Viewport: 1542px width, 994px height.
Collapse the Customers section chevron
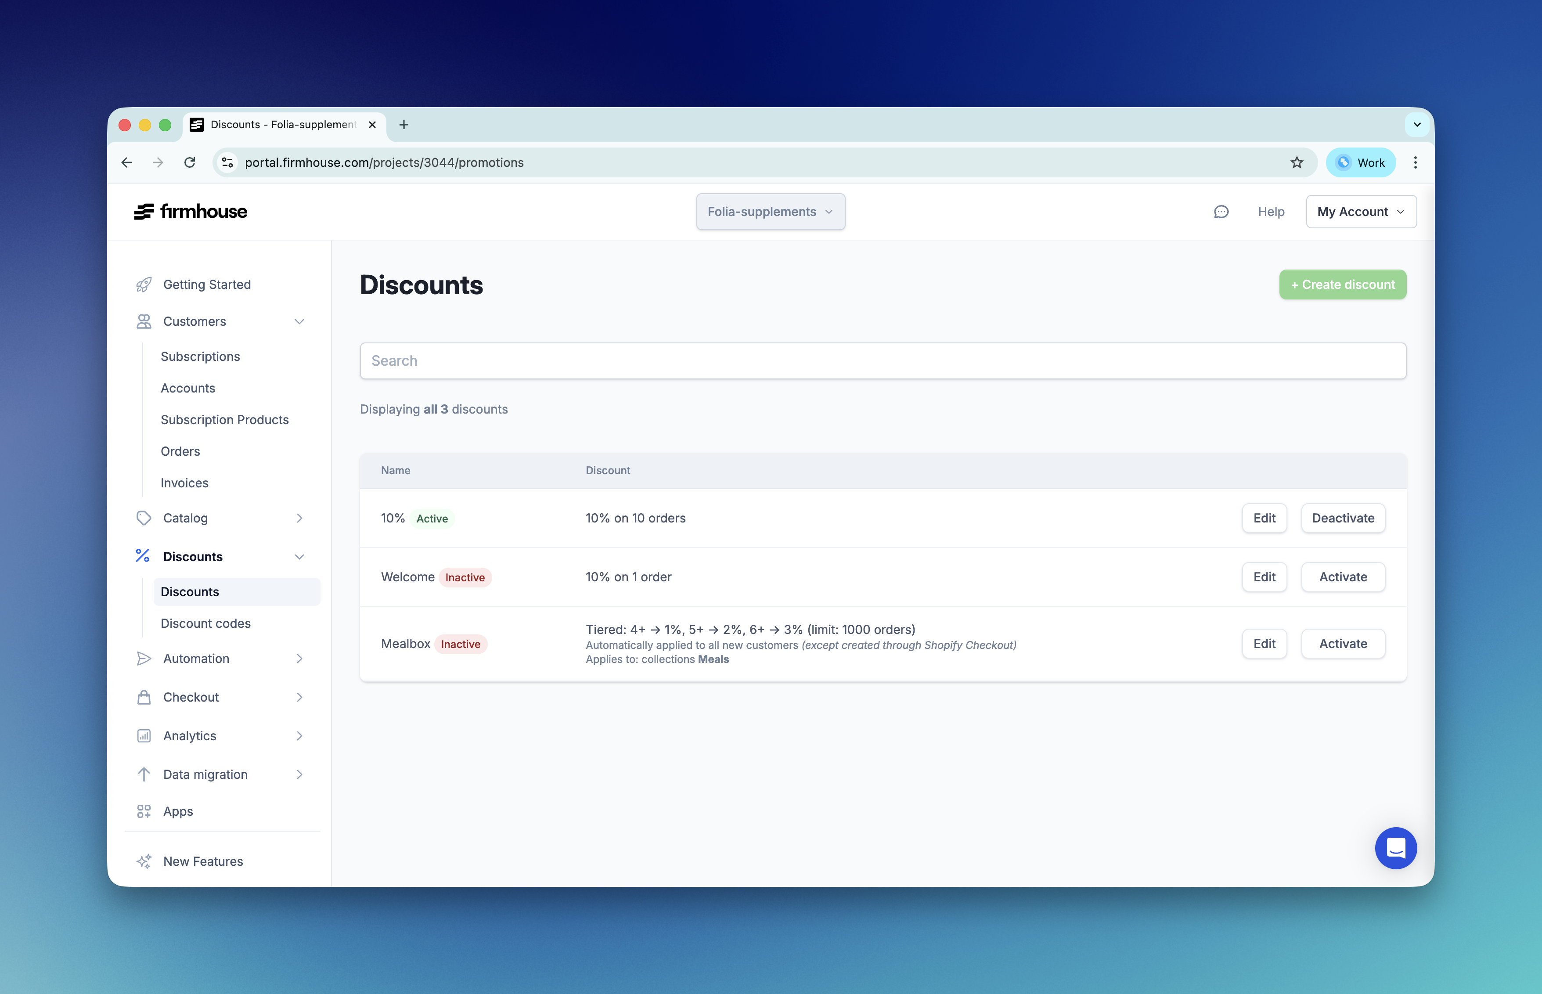(299, 321)
